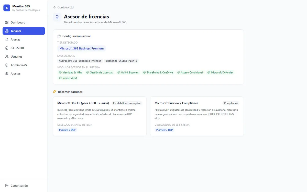Open the Dashboard menu item

pos(24,23)
